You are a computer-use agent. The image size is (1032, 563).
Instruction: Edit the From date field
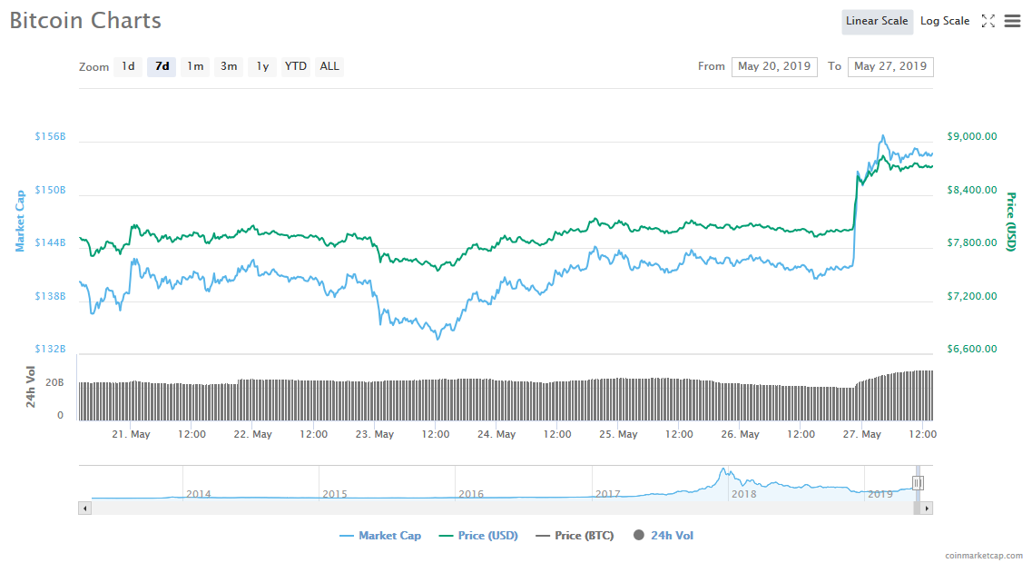click(x=774, y=66)
